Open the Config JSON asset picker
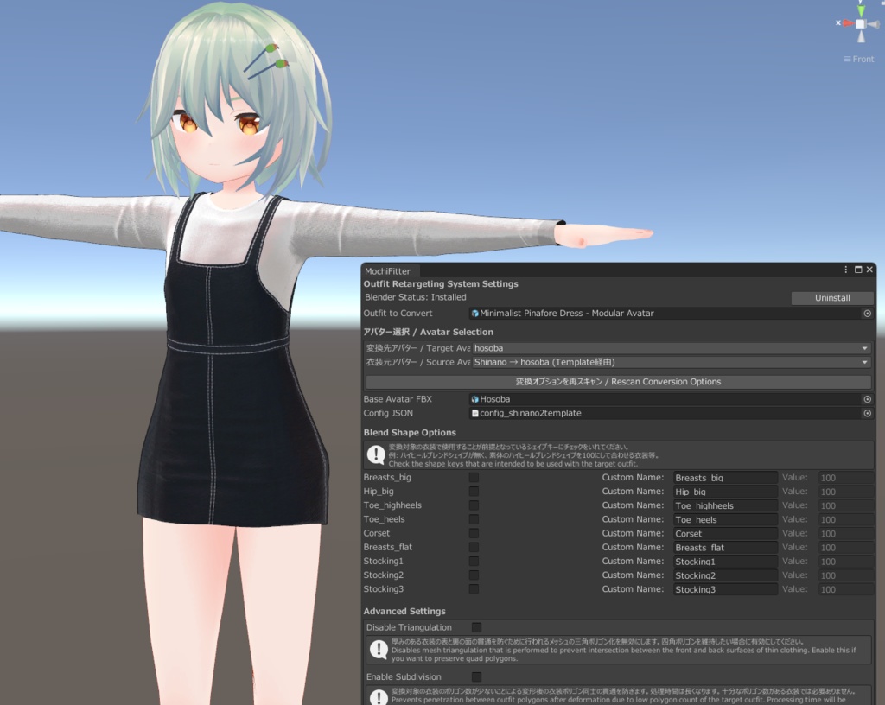Image resolution: width=885 pixels, height=705 pixels. click(867, 413)
